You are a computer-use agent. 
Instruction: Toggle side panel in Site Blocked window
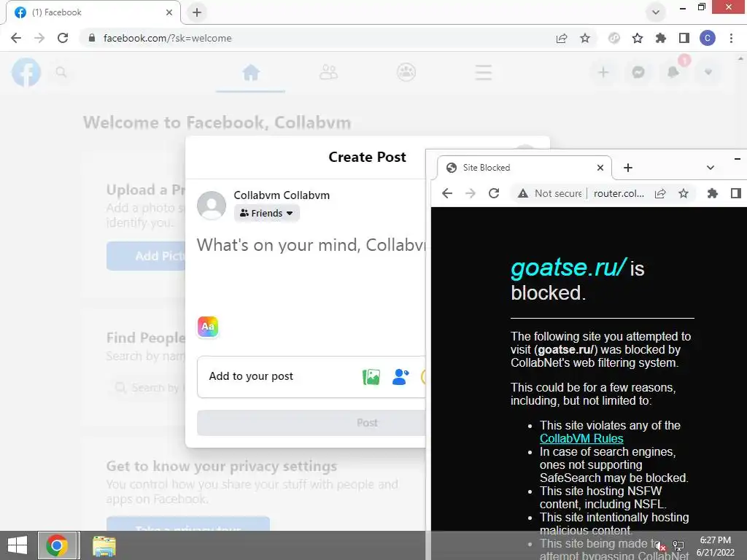(x=735, y=193)
